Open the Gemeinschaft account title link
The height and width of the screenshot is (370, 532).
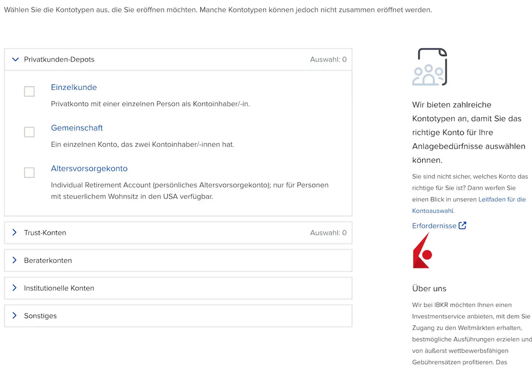[x=77, y=128]
